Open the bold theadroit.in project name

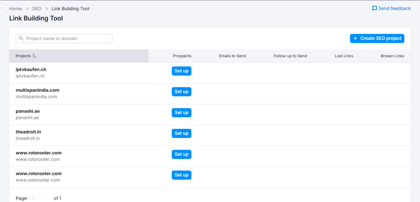[28, 132]
